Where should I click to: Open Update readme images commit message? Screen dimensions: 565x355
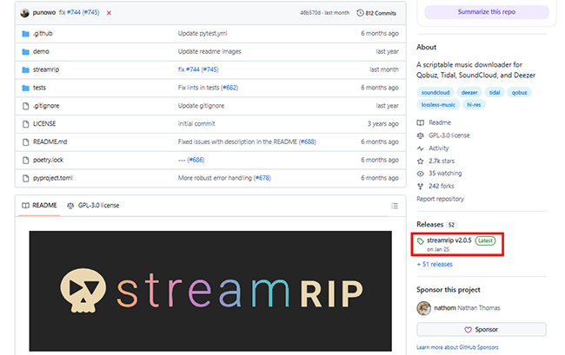[209, 51]
